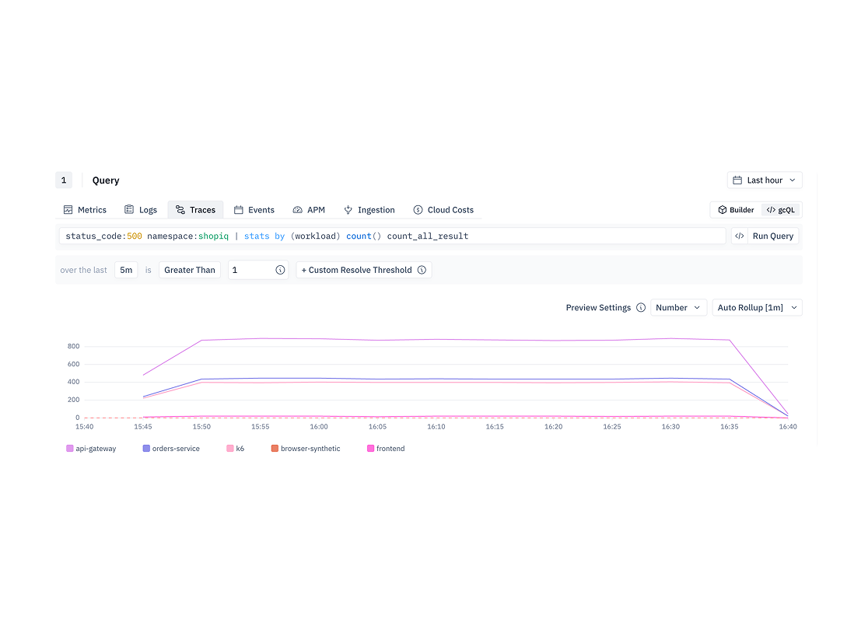Click into the gcQL query input field
This screenshot has height=619, width=861.
click(x=393, y=236)
